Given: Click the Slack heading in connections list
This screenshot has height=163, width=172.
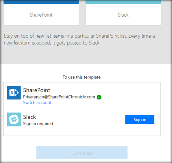Looking at the screenshot, I should pyautogui.click(x=29, y=117).
